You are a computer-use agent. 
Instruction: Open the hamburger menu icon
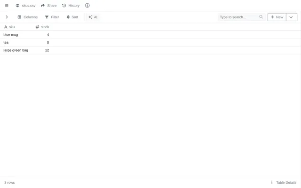pyautogui.click(x=7, y=6)
